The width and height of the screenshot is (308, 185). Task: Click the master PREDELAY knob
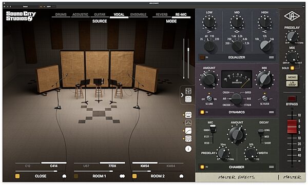[292, 36]
